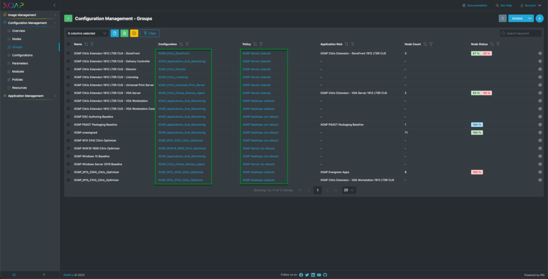Click the blue export file icon
Screen dimensions: 548x279
point(115,33)
